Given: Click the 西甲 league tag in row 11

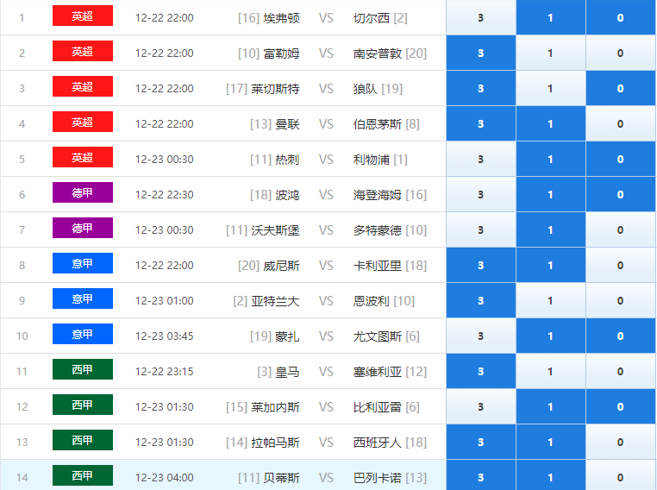Looking at the screenshot, I should coord(83,369).
